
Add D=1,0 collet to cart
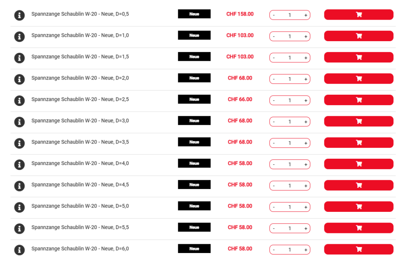pyautogui.click(x=359, y=36)
